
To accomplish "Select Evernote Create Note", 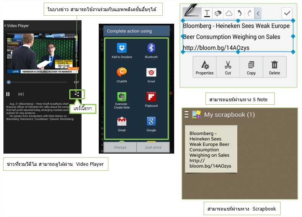I will (x=122, y=100).
